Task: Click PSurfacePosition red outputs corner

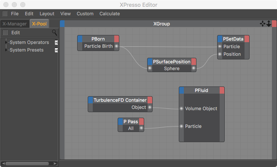Action: coord(194,62)
